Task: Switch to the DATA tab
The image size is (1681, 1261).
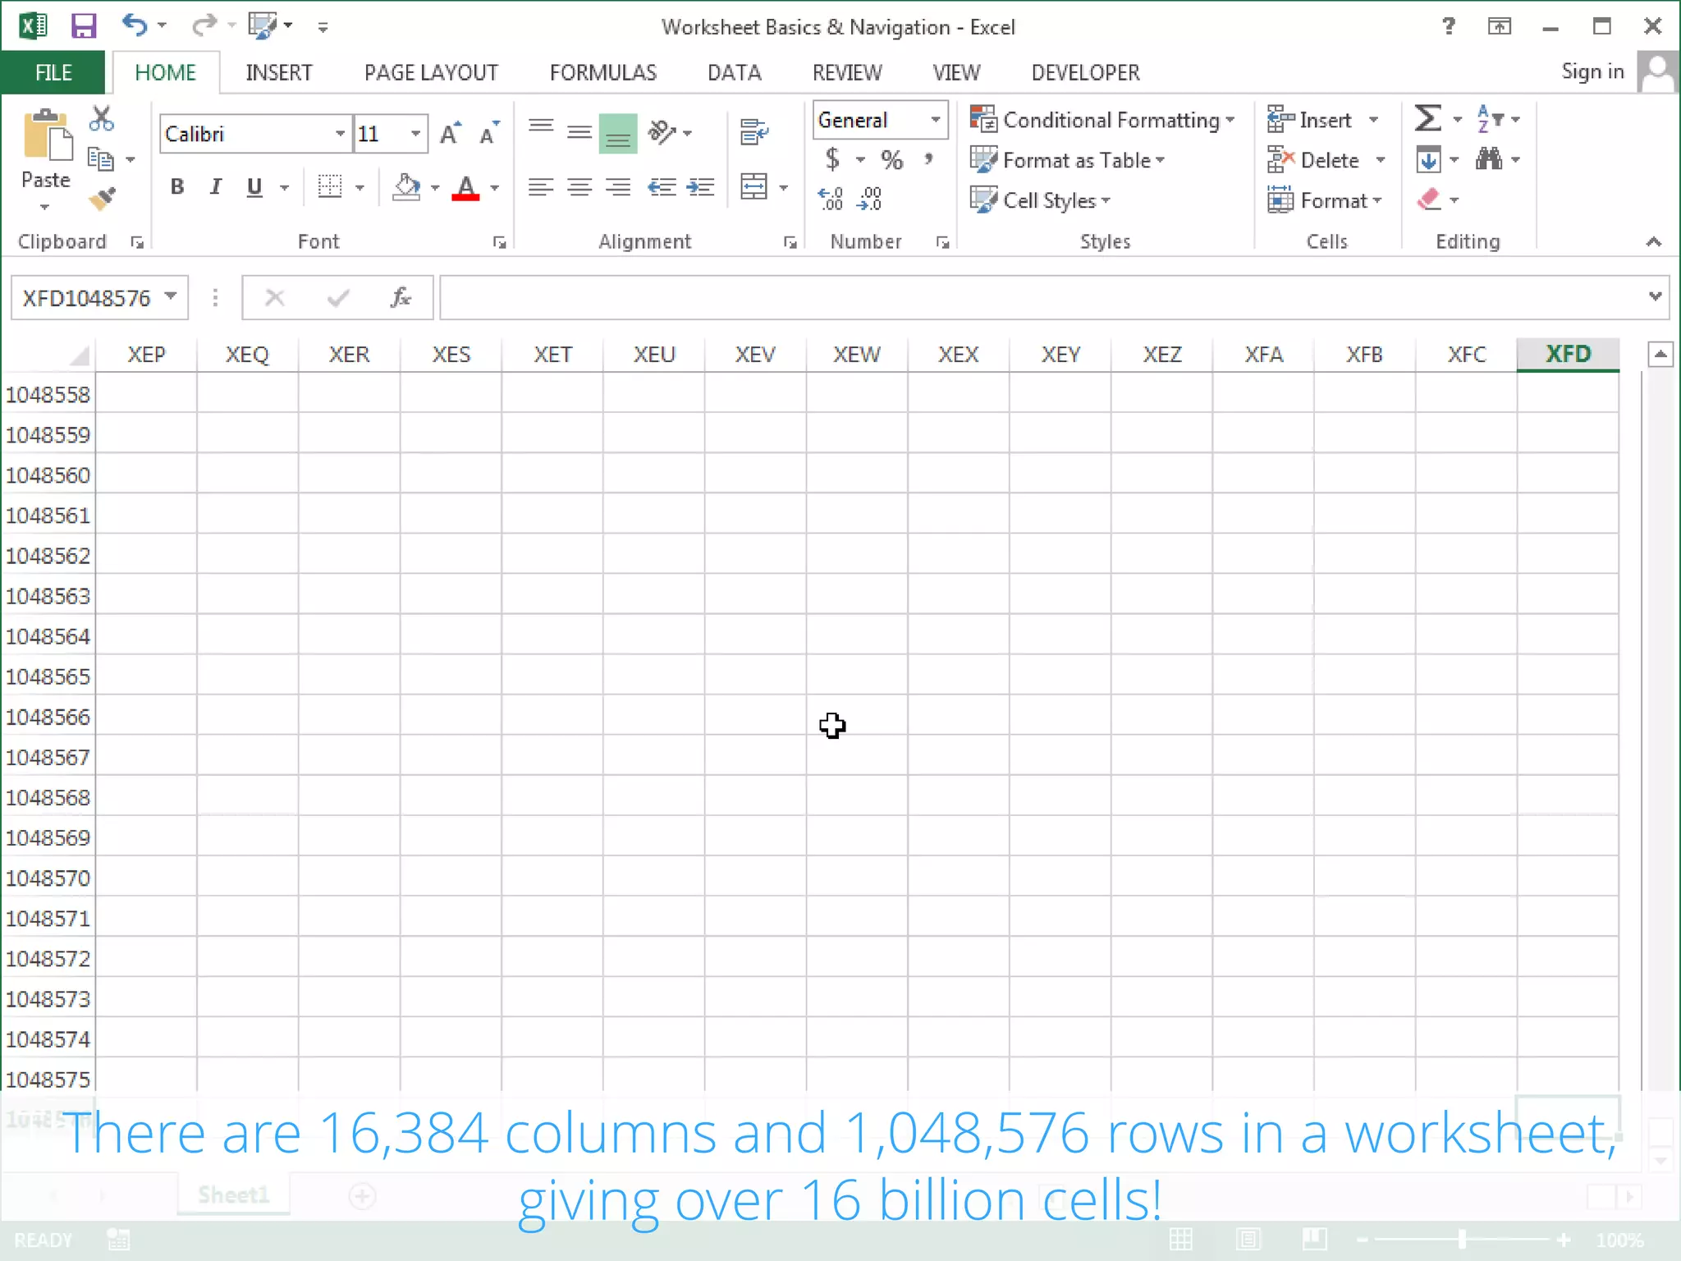Action: click(735, 73)
